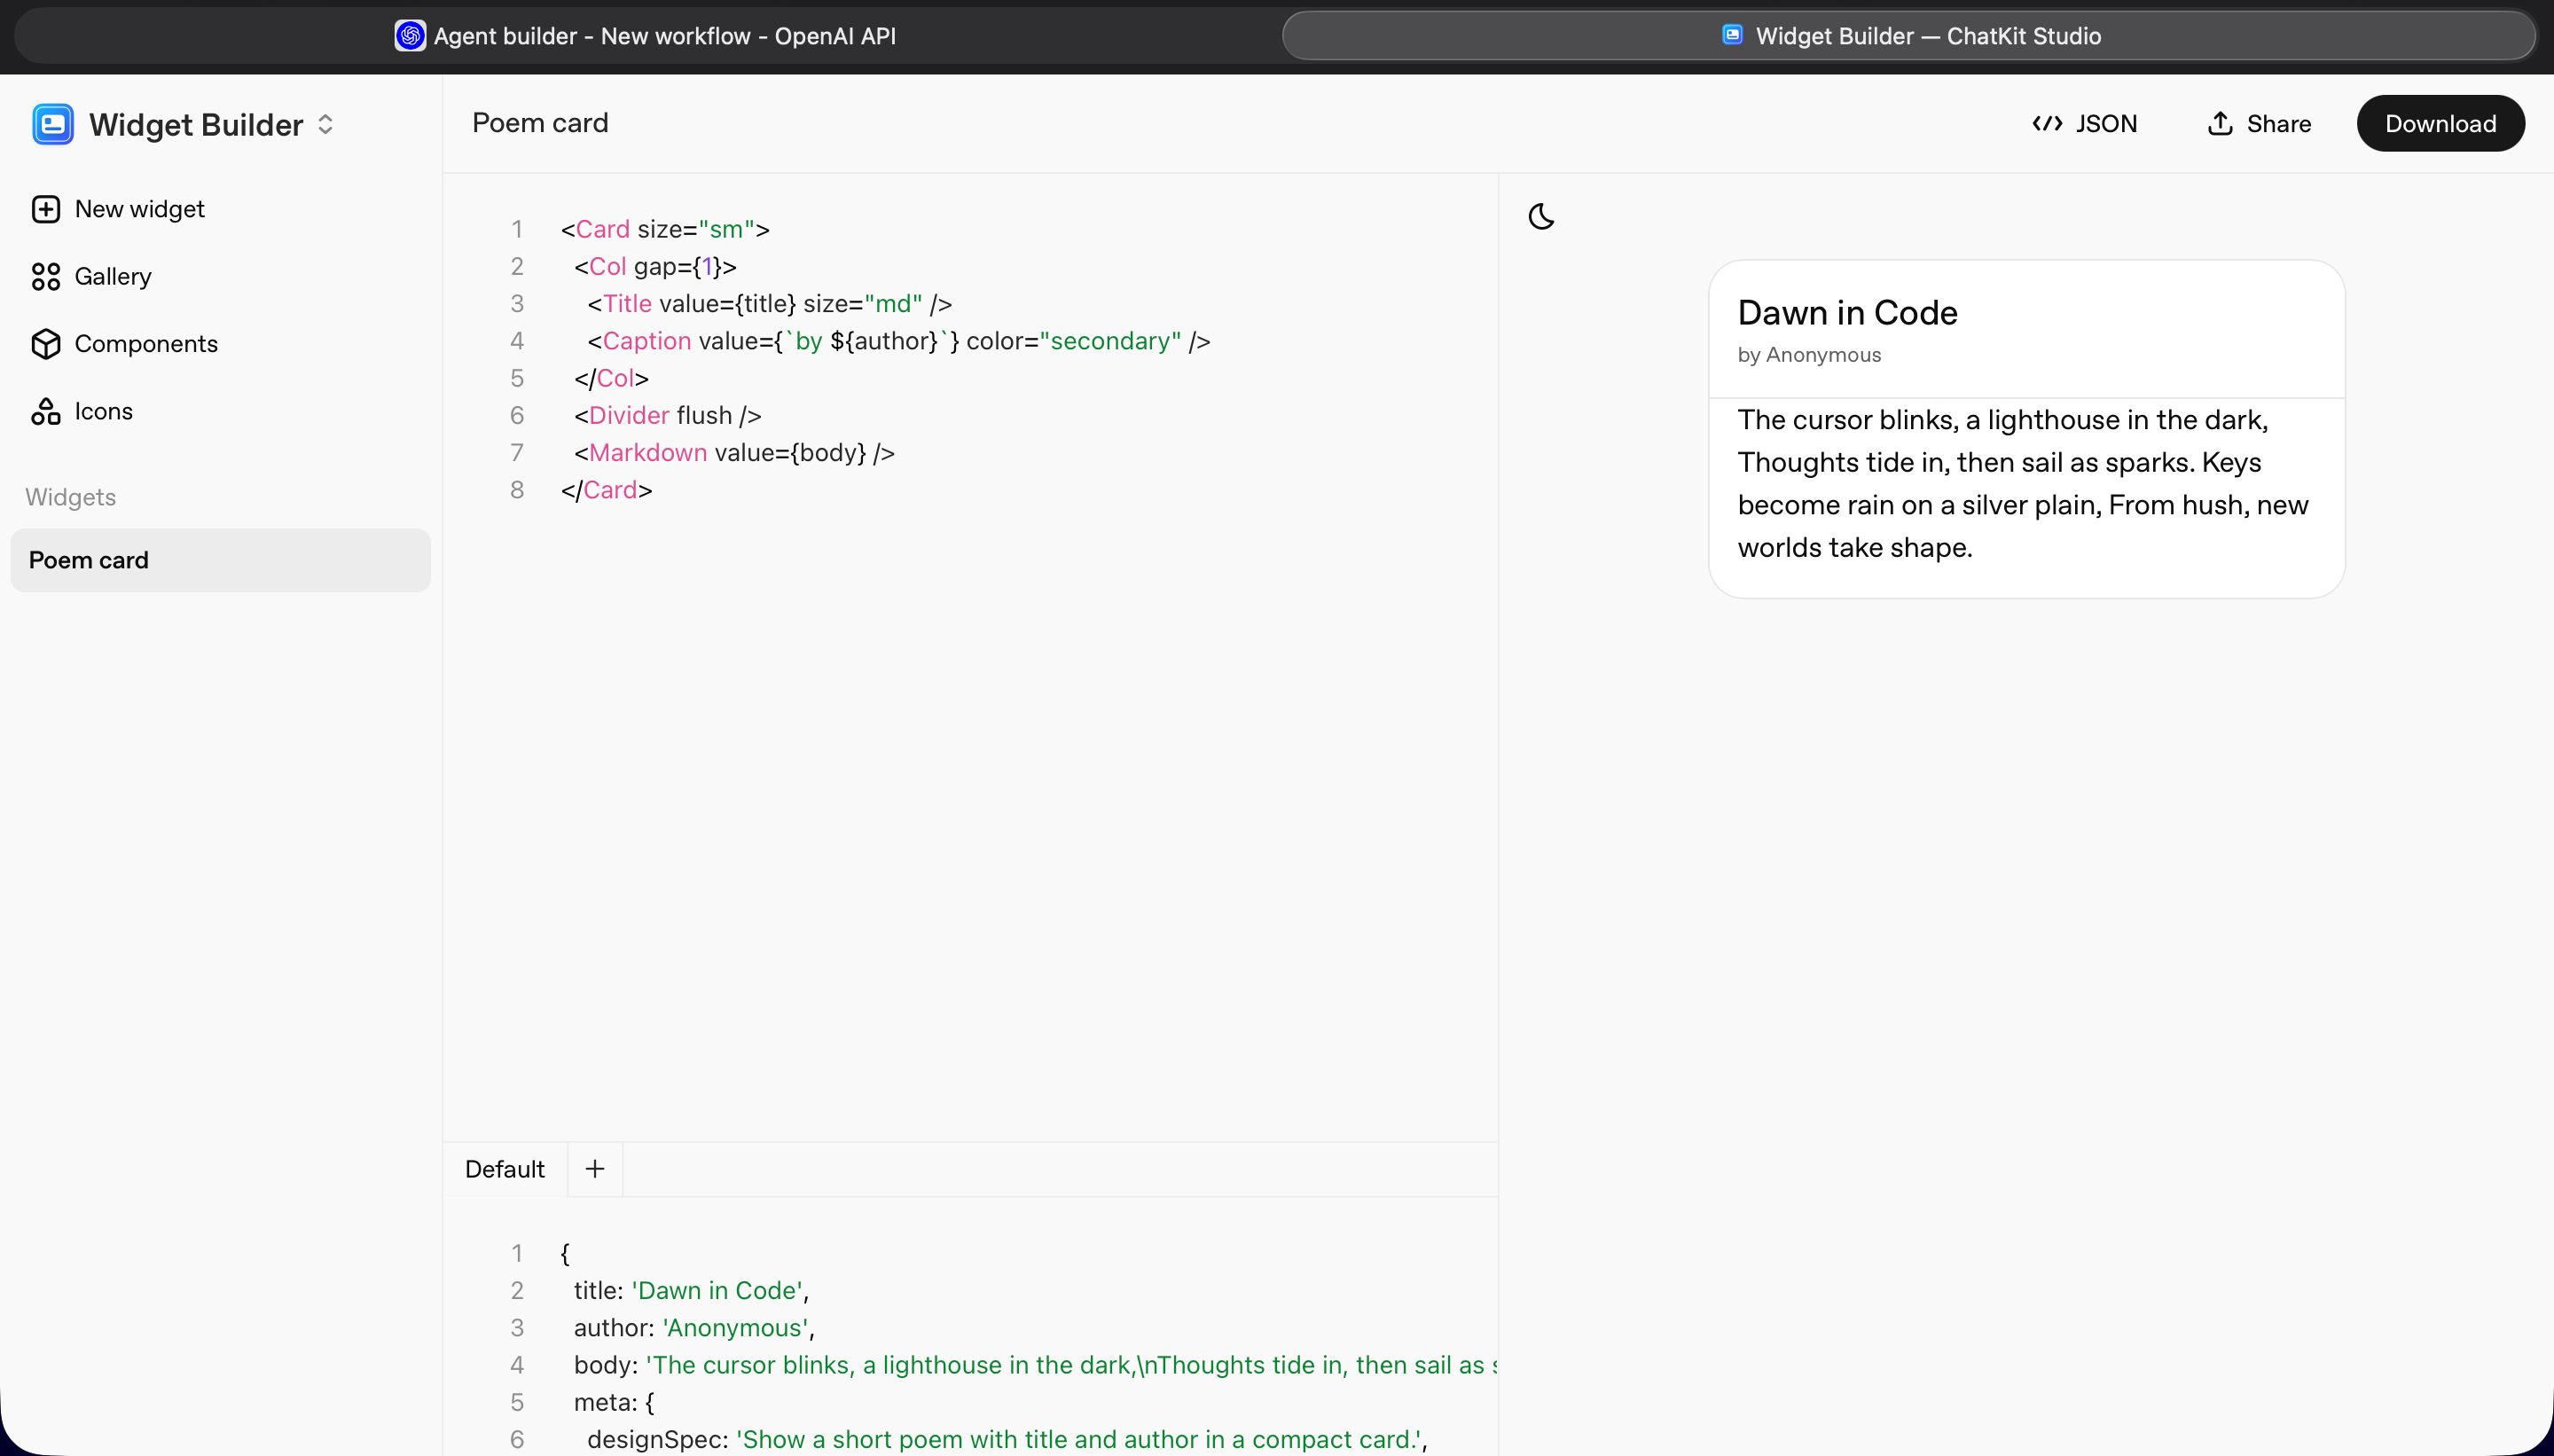
Task: Click the JSON code brackets icon
Action: 2047,124
